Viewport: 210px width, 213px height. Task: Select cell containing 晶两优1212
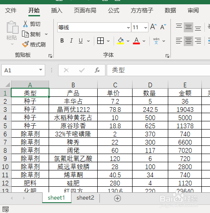(x=73, y=109)
